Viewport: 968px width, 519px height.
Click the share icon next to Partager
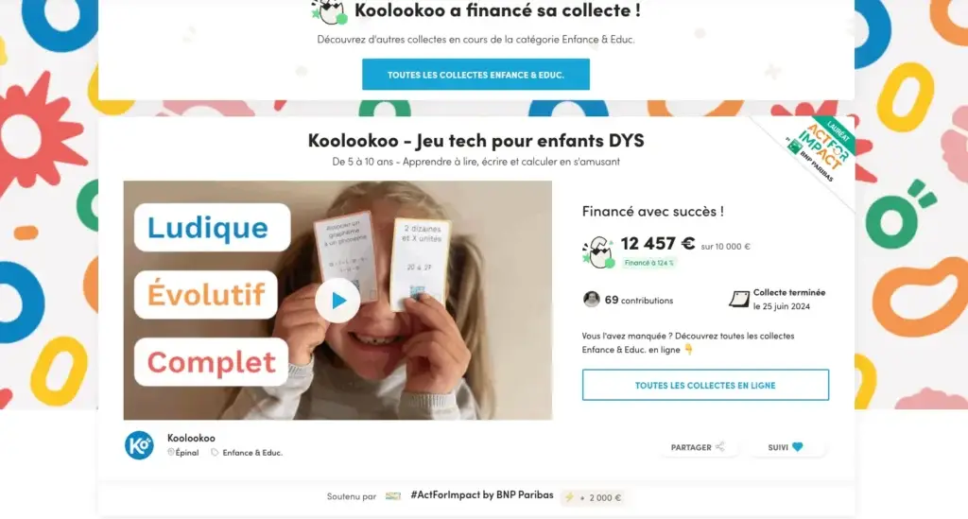[719, 447]
